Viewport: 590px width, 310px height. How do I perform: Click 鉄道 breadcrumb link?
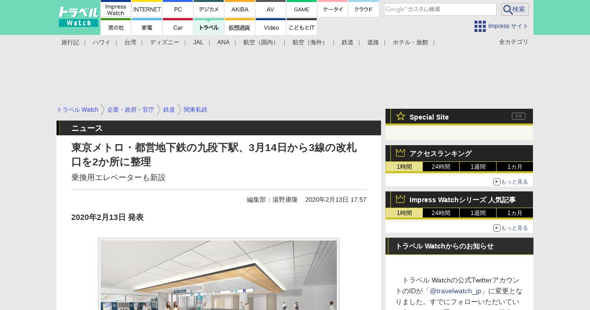(x=169, y=110)
